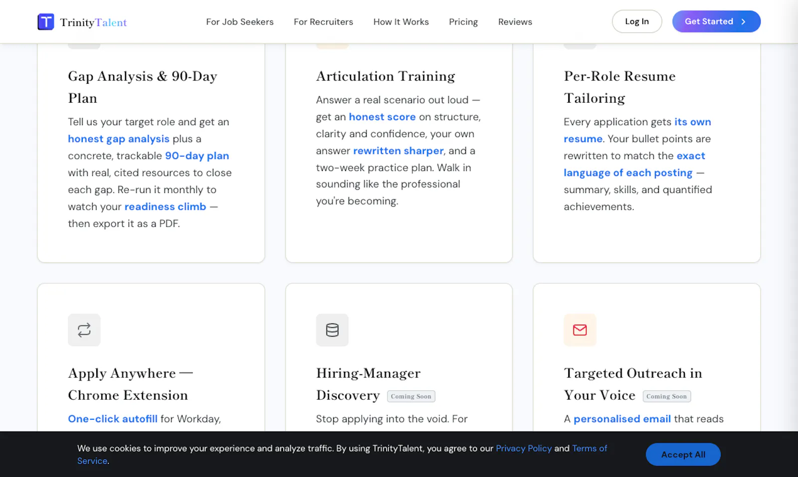Click the TrinityTalent logo icon
Screen dimensions: 798x477
click(x=46, y=22)
